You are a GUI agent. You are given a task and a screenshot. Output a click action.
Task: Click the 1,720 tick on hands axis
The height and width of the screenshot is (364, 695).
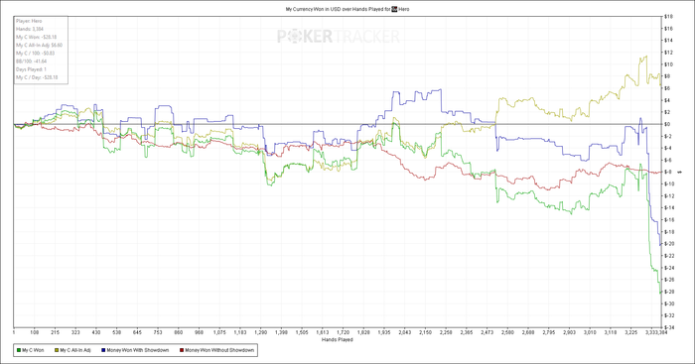[x=344, y=332]
